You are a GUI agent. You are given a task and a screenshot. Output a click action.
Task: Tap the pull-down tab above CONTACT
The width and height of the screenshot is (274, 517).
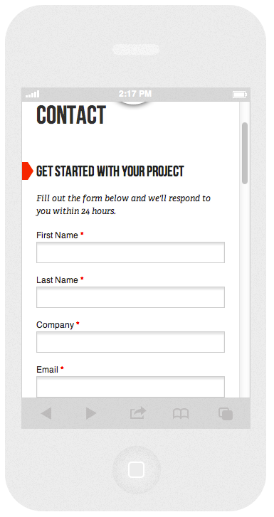135,103
